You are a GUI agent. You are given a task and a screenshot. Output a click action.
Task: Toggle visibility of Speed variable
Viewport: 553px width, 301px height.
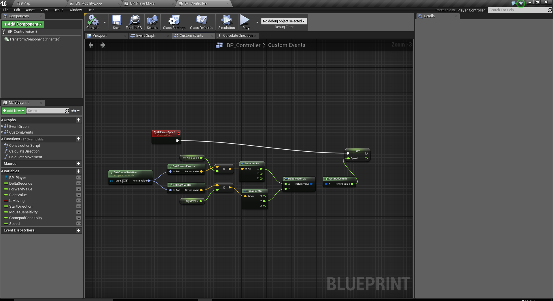(x=78, y=224)
